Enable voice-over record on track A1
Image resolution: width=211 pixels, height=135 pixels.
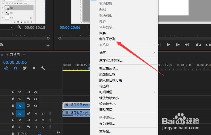(x=50, y=114)
